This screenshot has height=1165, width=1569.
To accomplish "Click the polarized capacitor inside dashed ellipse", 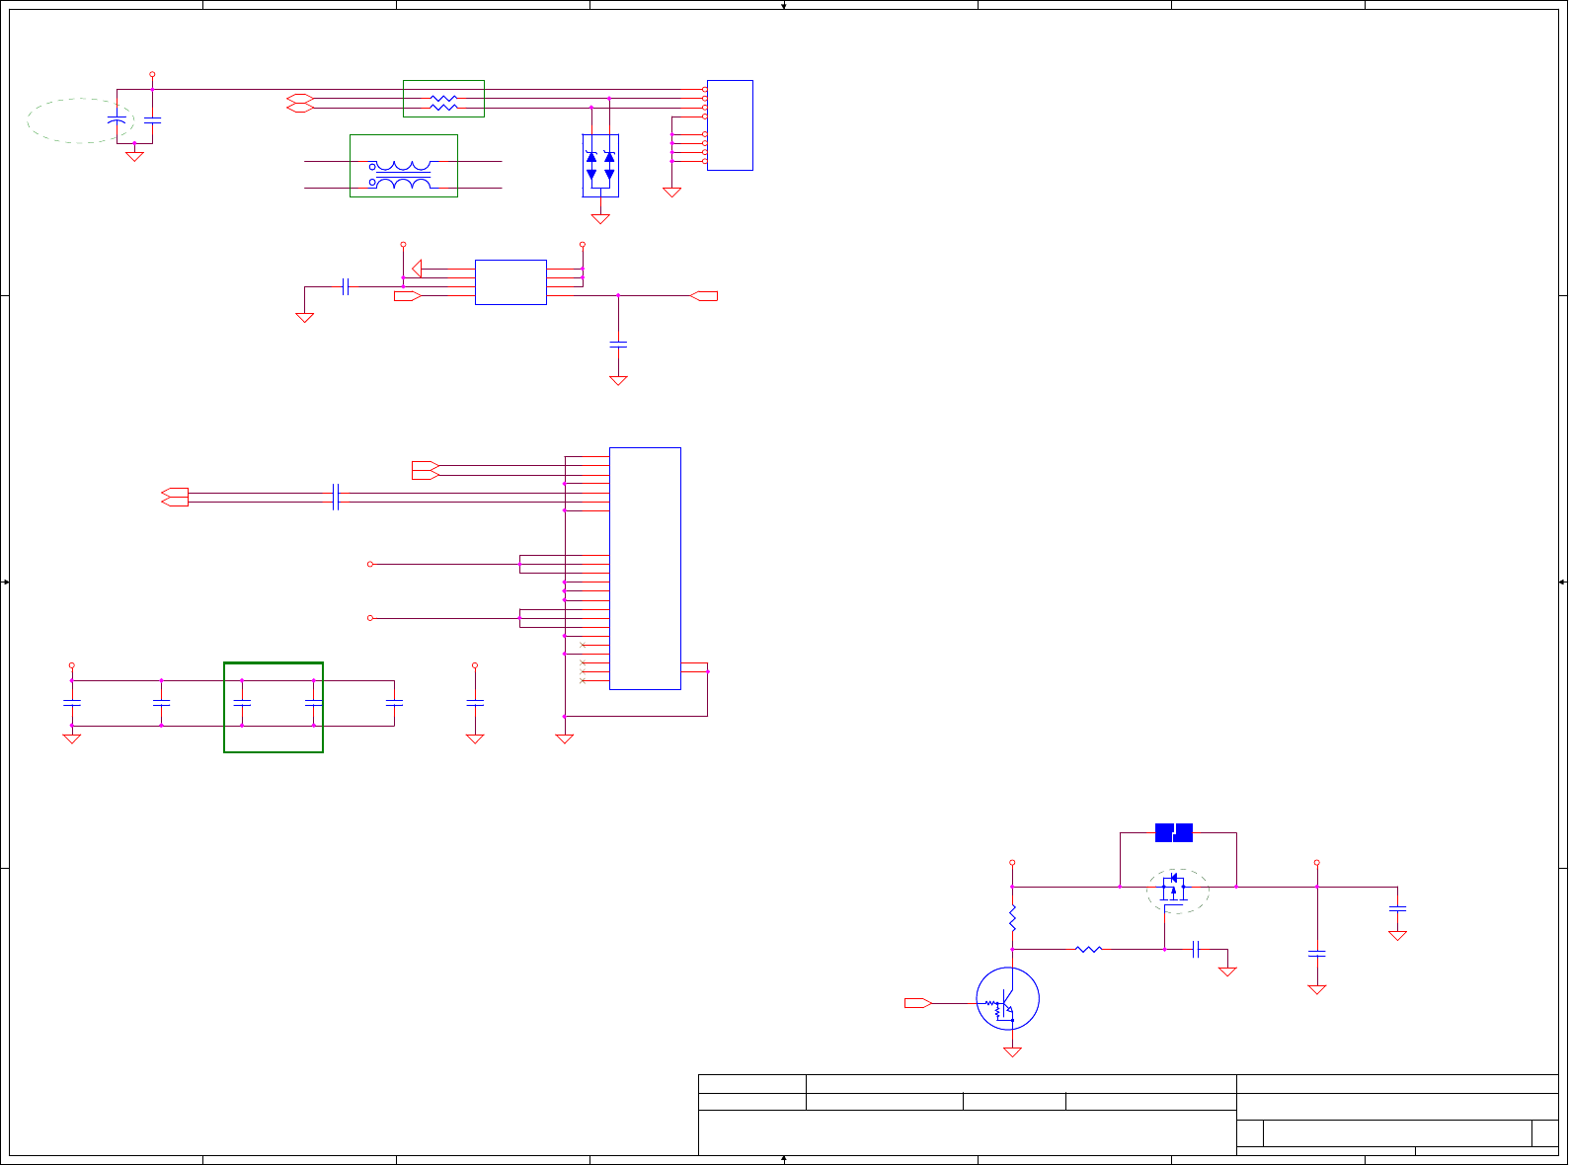I will pyautogui.click(x=117, y=120).
